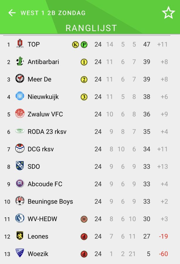Click the TOP club logo
The height and width of the screenshot is (264, 180).
pos(20,44)
